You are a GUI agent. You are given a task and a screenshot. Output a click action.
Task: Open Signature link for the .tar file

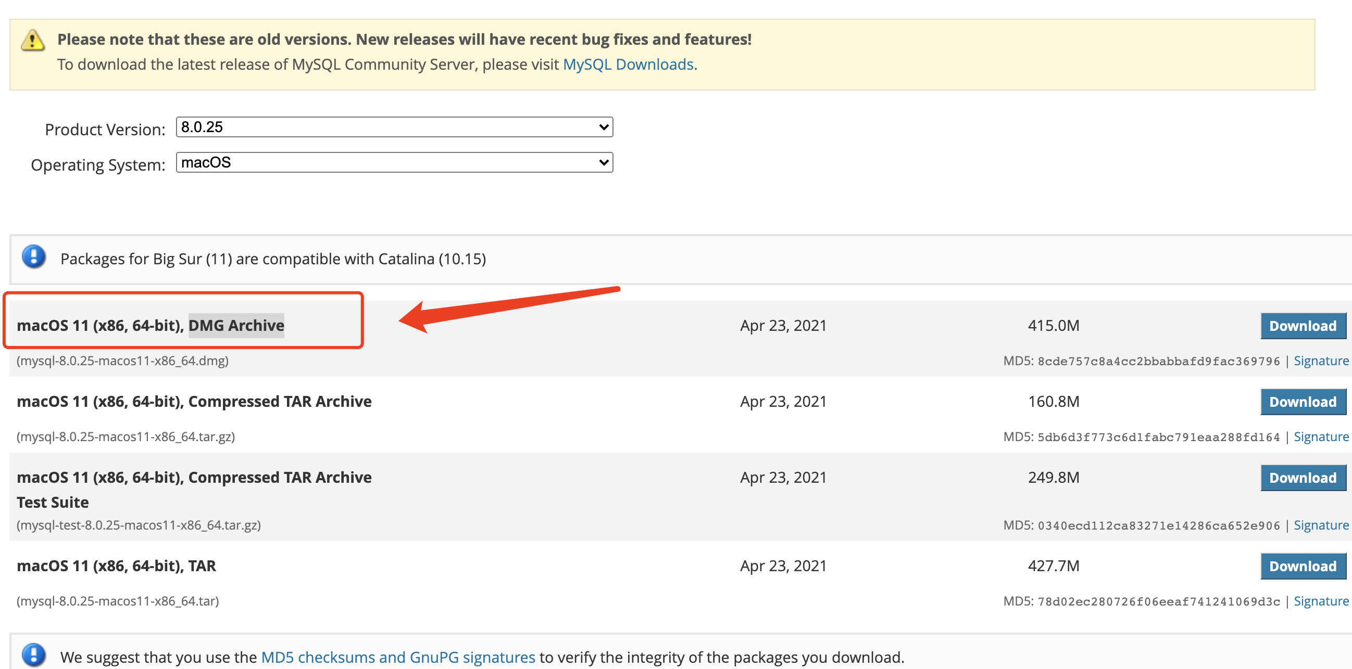1321,601
